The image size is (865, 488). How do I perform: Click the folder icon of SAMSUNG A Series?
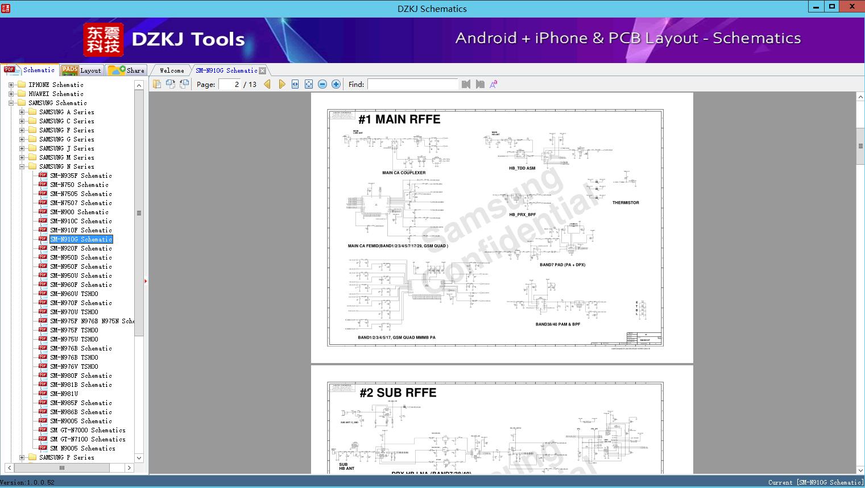tap(32, 112)
